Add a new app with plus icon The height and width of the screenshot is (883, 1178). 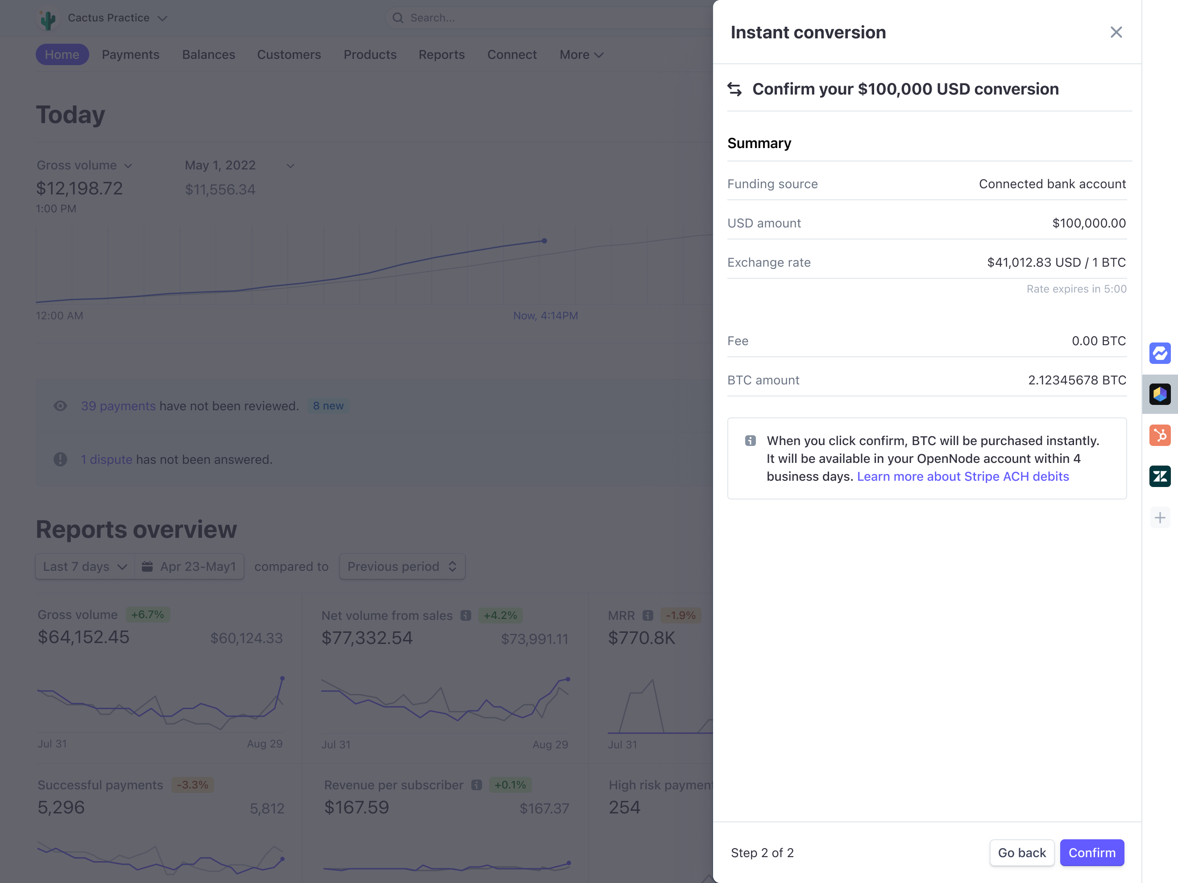point(1159,517)
